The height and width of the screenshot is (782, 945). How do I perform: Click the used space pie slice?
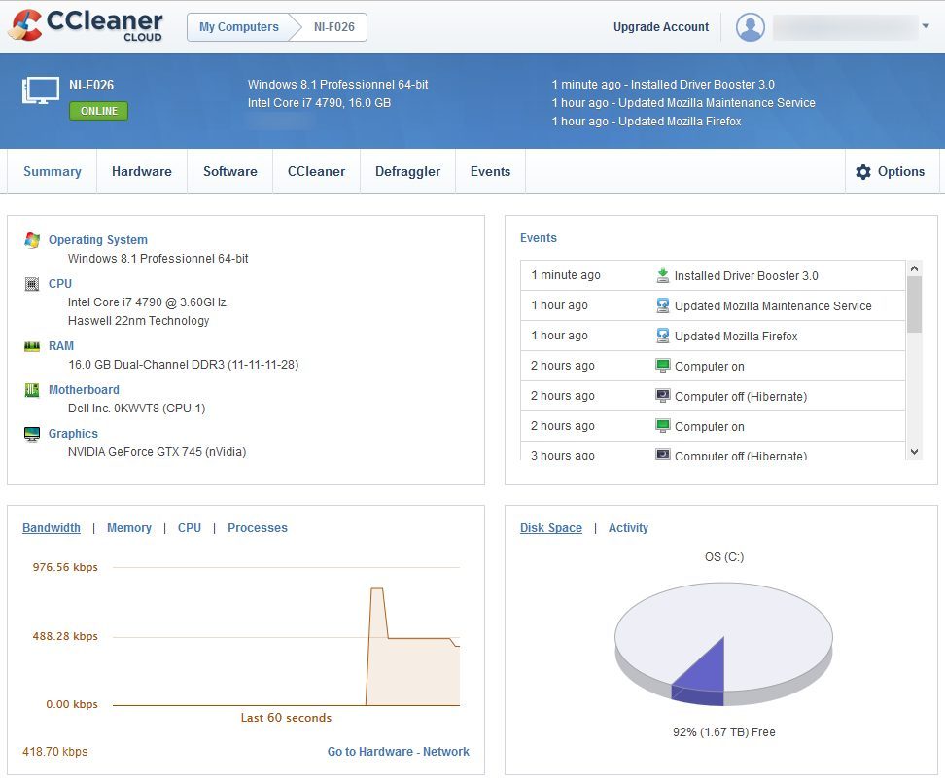[x=705, y=671]
